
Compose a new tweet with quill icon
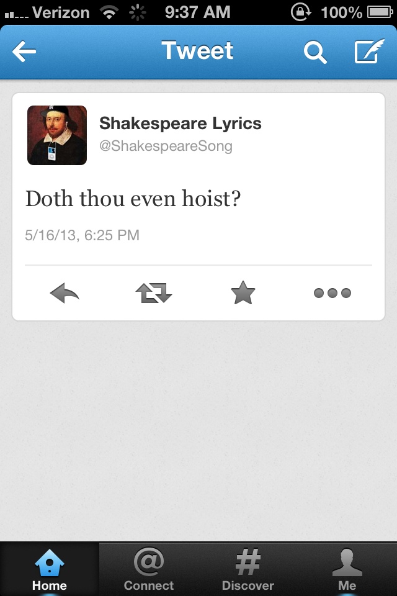(x=369, y=51)
